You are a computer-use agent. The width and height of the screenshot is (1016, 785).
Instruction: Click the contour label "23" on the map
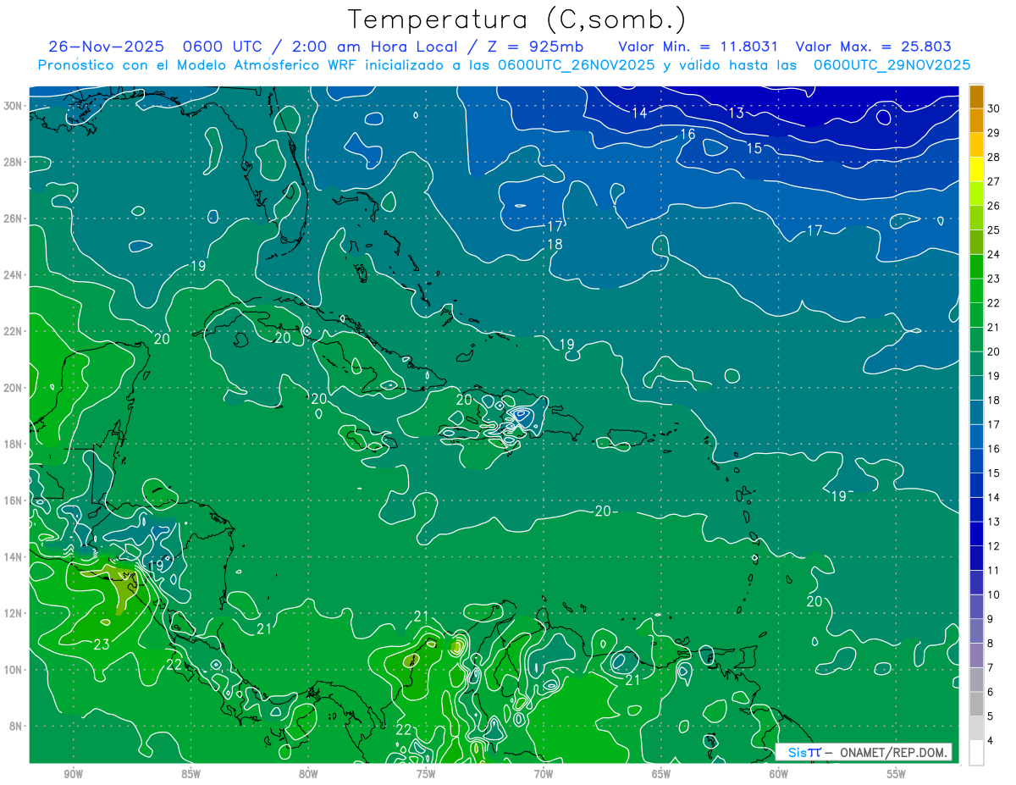(x=101, y=644)
